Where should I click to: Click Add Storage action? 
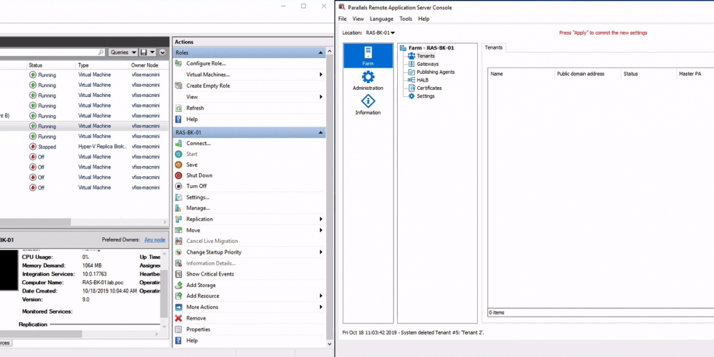pyautogui.click(x=201, y=285)
